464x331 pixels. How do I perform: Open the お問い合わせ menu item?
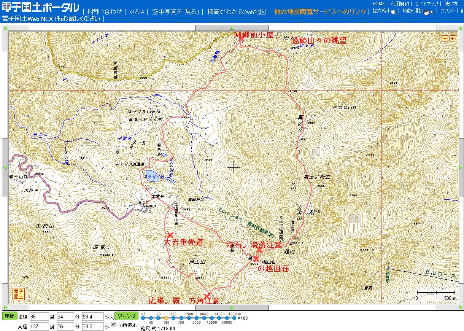pyautogui.click(x=104, y=12)
